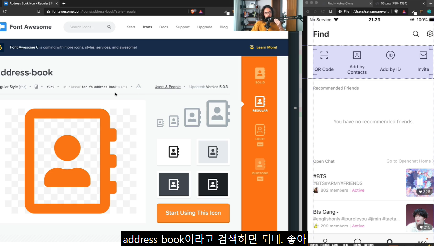Click the Brave shield in the right browser window
This screenshot has height=246, width=434.
396,11
